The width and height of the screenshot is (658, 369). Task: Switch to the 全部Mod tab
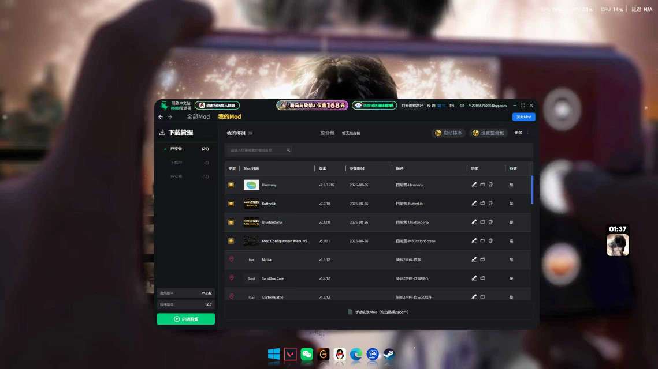[198, 117]
